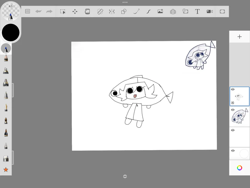The image size is (250, 188).
Task: Open the Perspective Guides grid tool
Action: coord(173,11)
